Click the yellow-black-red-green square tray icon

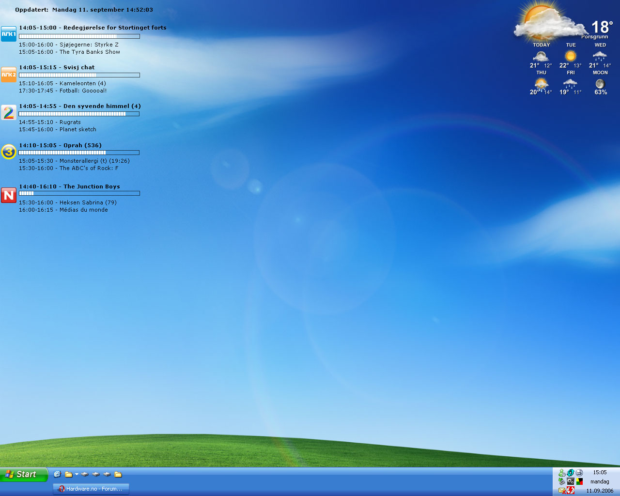click(579, 481)
